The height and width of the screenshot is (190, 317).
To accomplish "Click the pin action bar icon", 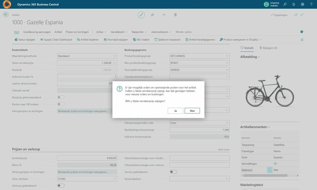I will point(302,39).
